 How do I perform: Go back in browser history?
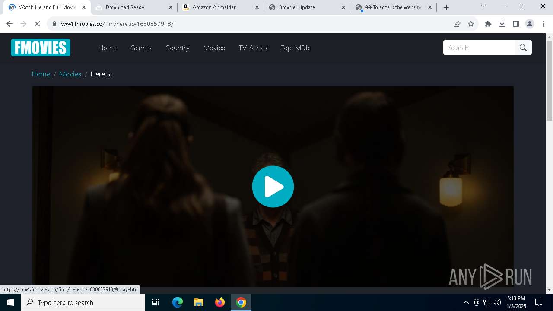(10, 24)
